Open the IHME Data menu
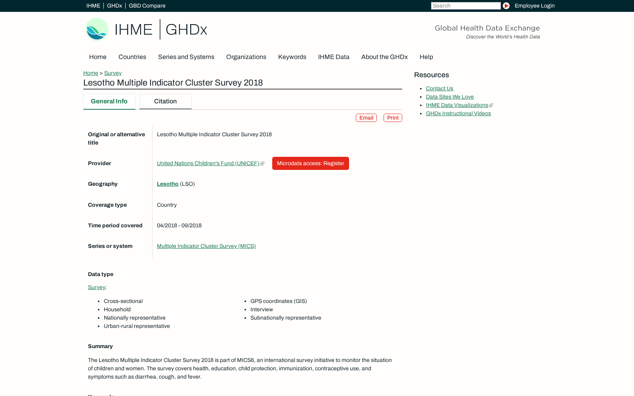 pos(334,57)
